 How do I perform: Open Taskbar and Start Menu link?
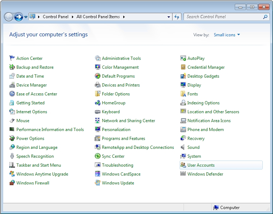(38, 165)
